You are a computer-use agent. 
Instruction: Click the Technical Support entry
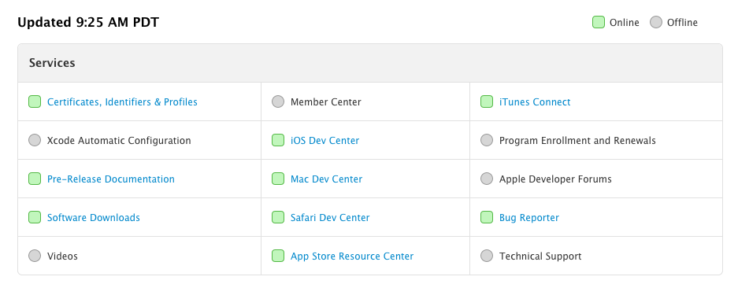(x=540, y=256)
